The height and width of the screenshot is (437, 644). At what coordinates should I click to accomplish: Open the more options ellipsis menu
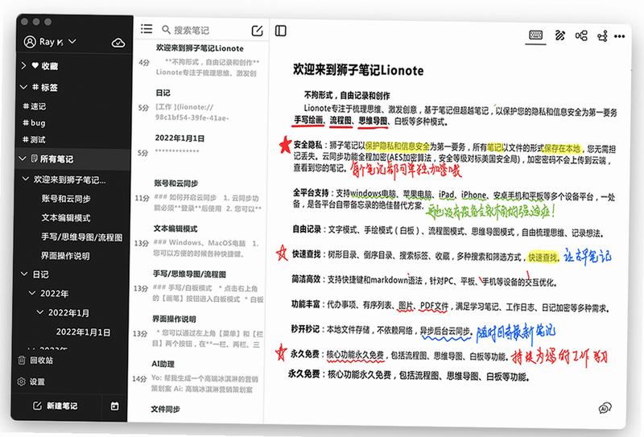pyautogui.click(x=619, y=36)
